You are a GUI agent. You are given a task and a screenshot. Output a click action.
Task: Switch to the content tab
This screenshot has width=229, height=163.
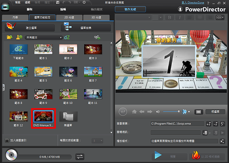pos(15,18)
